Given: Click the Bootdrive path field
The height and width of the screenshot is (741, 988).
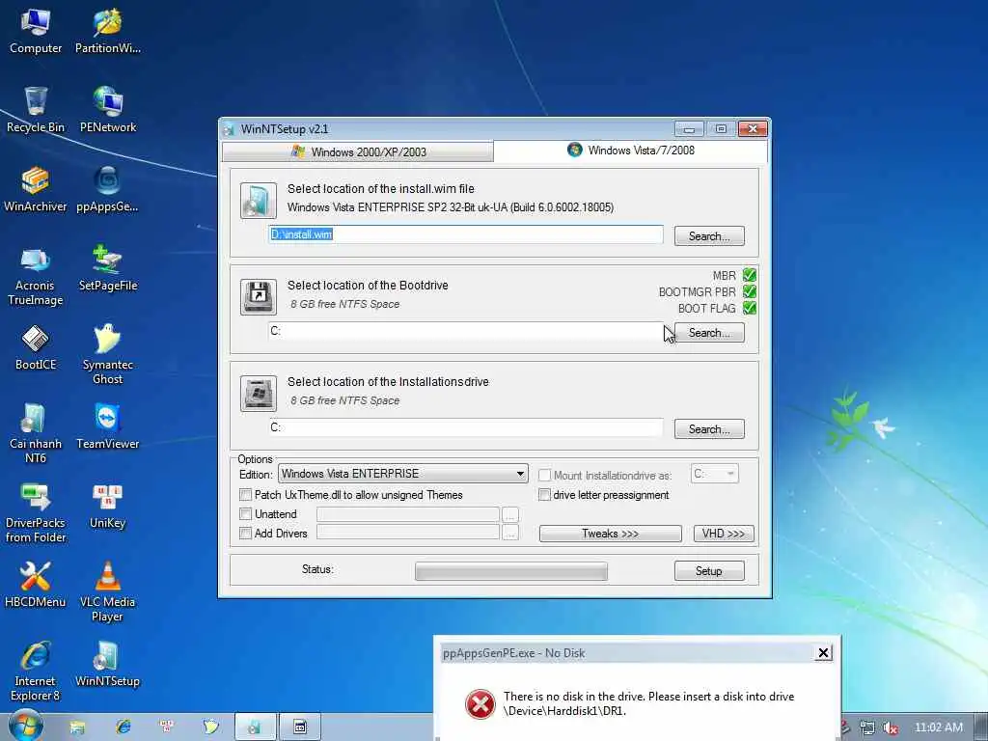Looking at the screenshot, I should pos(466,331).
